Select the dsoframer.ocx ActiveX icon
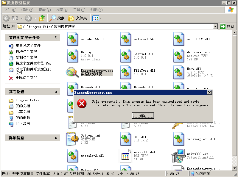238x177 pixels. (179, 56)
